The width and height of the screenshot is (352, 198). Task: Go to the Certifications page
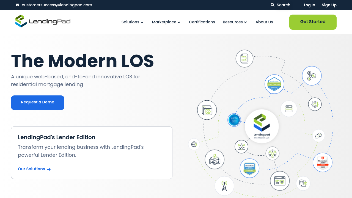point(202,22)
